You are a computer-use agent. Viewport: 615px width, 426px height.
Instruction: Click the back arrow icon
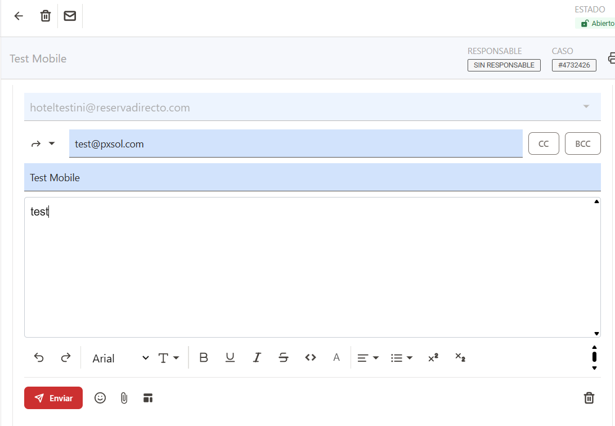coord(19,16)
